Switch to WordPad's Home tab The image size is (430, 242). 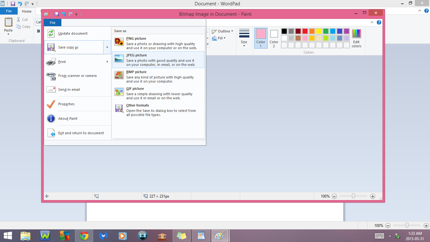[26, 11]
